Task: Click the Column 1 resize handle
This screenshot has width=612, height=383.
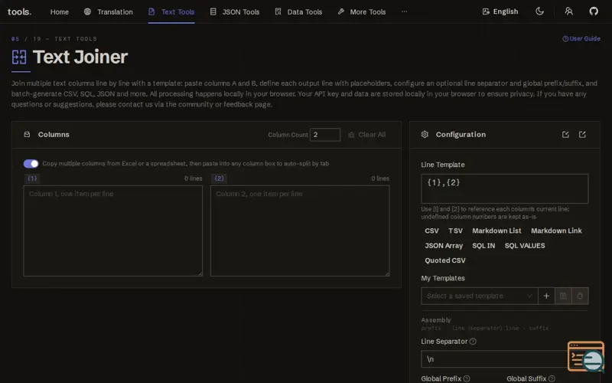Action: pos(200,274)
